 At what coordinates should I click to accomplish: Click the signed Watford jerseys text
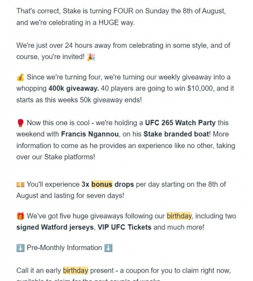pos(55,227)
